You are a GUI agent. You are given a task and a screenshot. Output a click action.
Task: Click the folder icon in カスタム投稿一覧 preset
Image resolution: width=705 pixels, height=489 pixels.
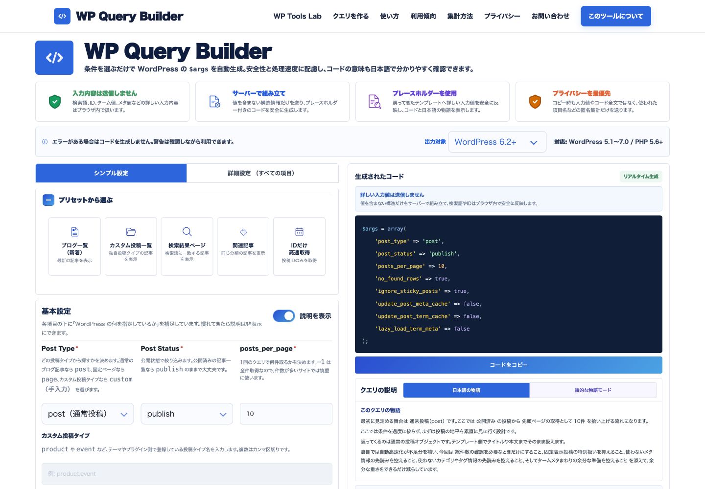(131, 232)
